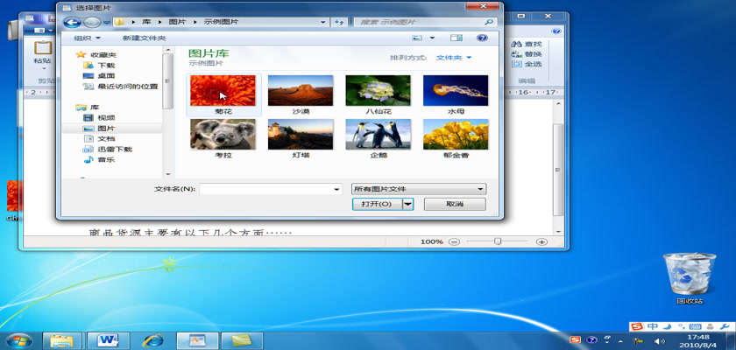The width and height of the screenshot is (736, 350).
Task: Click the Back navigation arrow button
Action: pos(73,22)
